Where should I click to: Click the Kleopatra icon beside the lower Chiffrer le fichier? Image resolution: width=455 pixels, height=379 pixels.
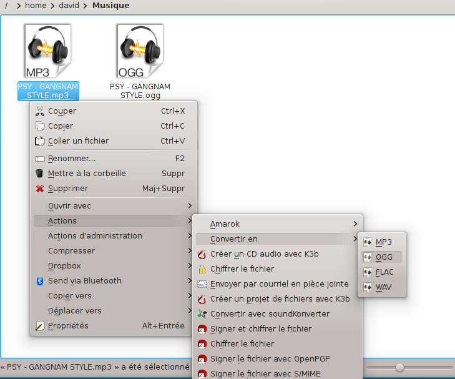click(202, 344)
